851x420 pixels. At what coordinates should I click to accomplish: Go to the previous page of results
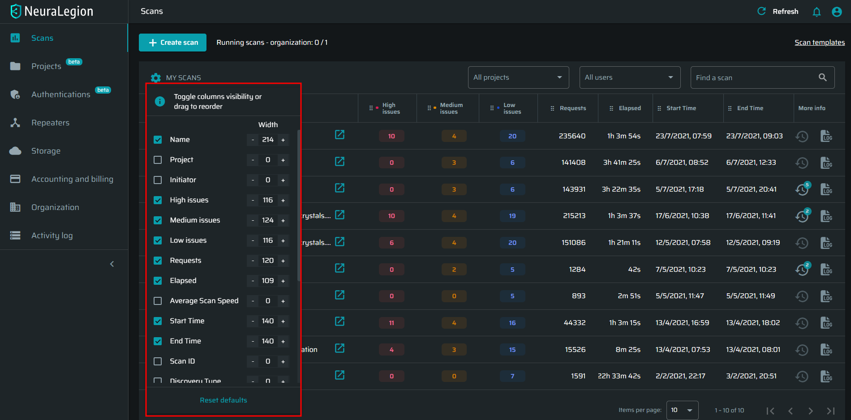coord(791,411)
